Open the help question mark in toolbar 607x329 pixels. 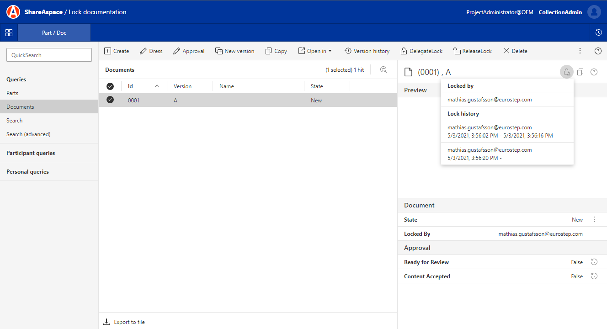[x=598, y=51]
